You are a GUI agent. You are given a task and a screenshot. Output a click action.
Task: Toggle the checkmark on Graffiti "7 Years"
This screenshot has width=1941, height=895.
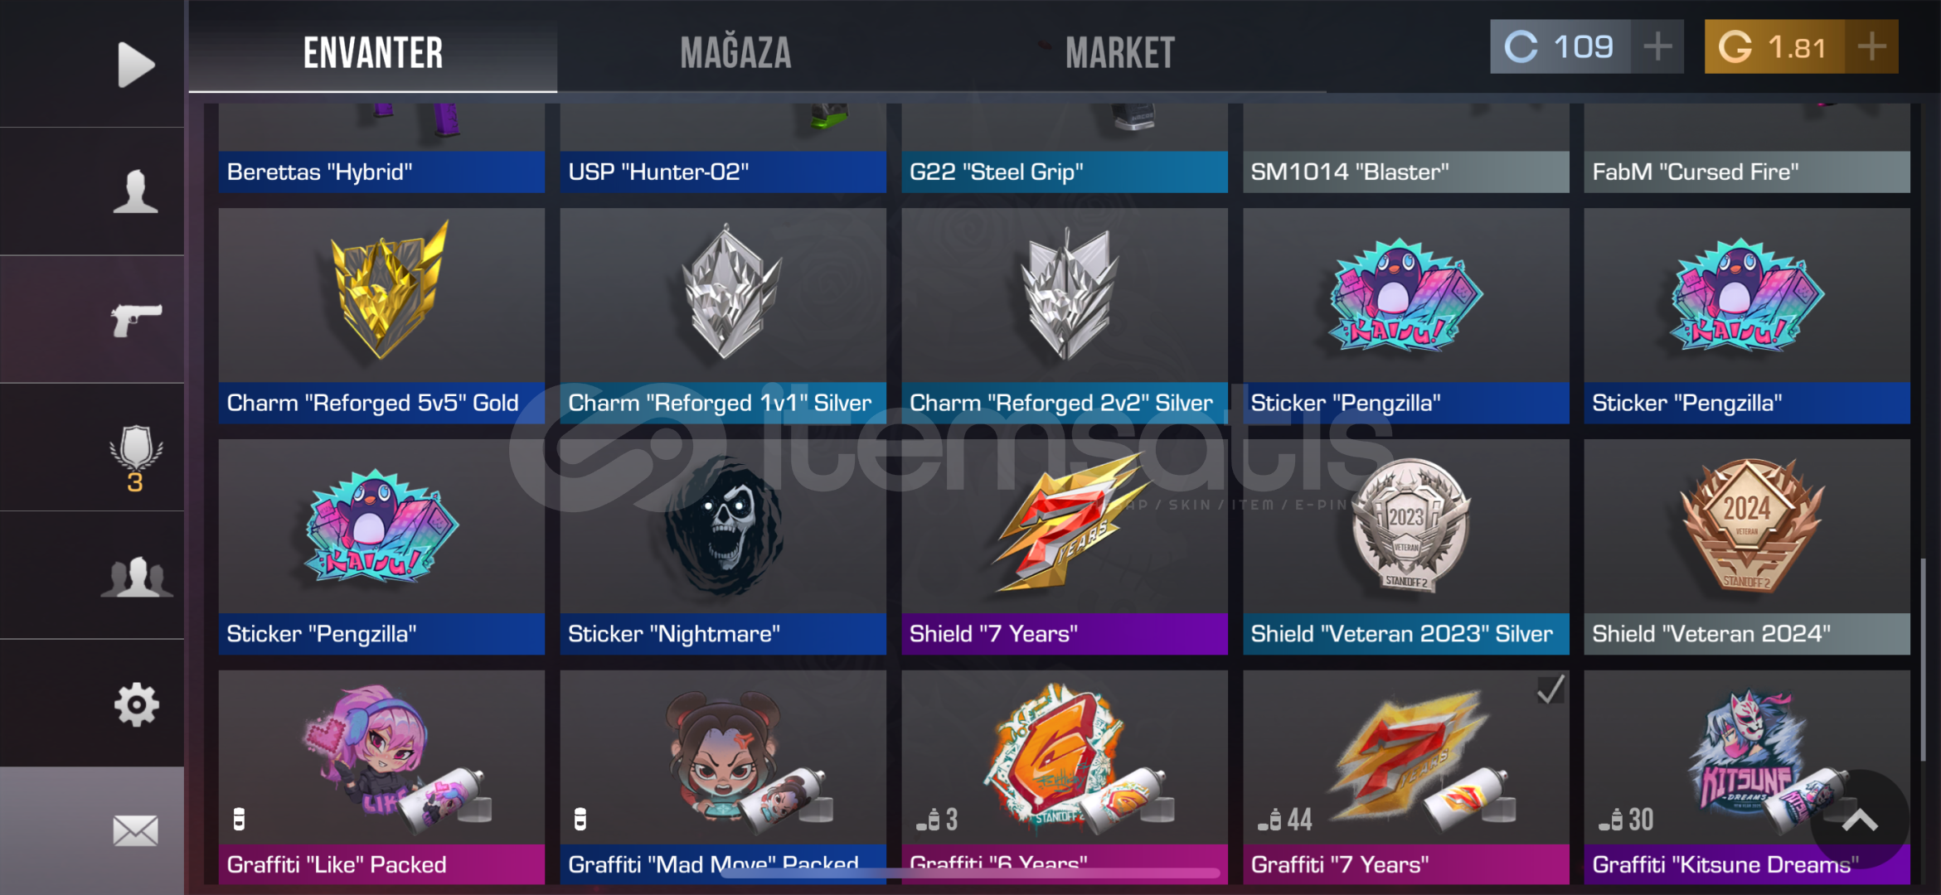point(1550,689)
